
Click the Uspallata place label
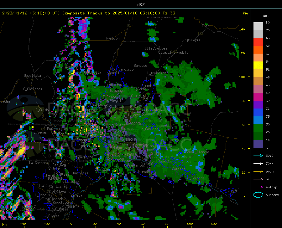32,76
